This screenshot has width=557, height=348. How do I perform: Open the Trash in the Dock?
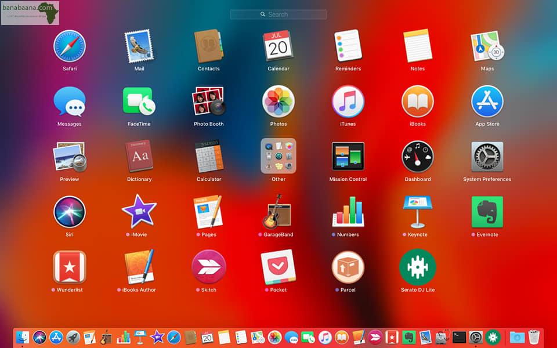pos(534,337)
